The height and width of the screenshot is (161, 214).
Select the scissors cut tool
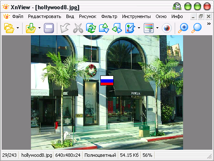[78, 28]
